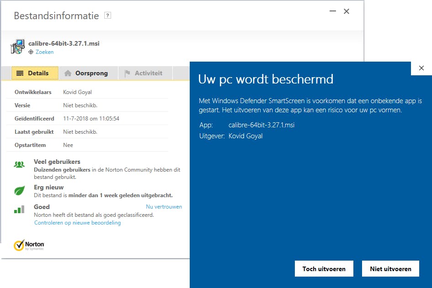Click the Erg nieuw leaf icon

click(19, 191)
